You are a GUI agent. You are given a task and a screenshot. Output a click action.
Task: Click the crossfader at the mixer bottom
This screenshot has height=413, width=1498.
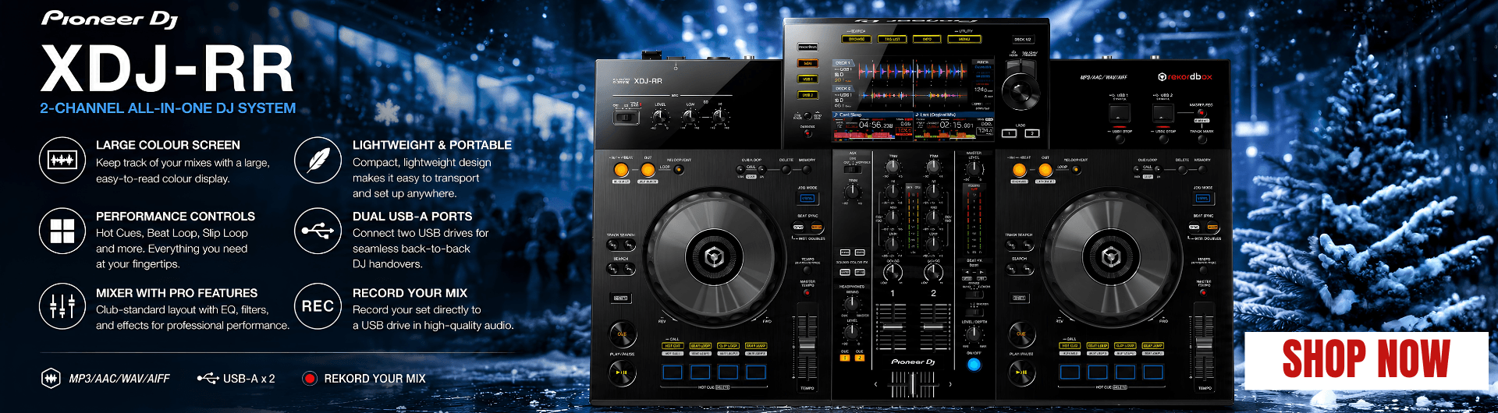[x=913, y=384]
